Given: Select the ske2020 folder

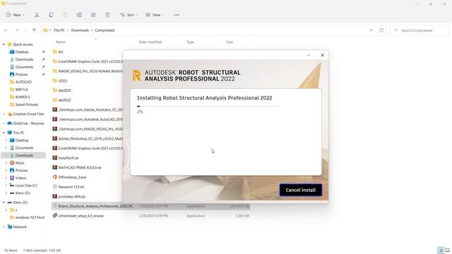Looking at the screenshot, I should (64, 90).
